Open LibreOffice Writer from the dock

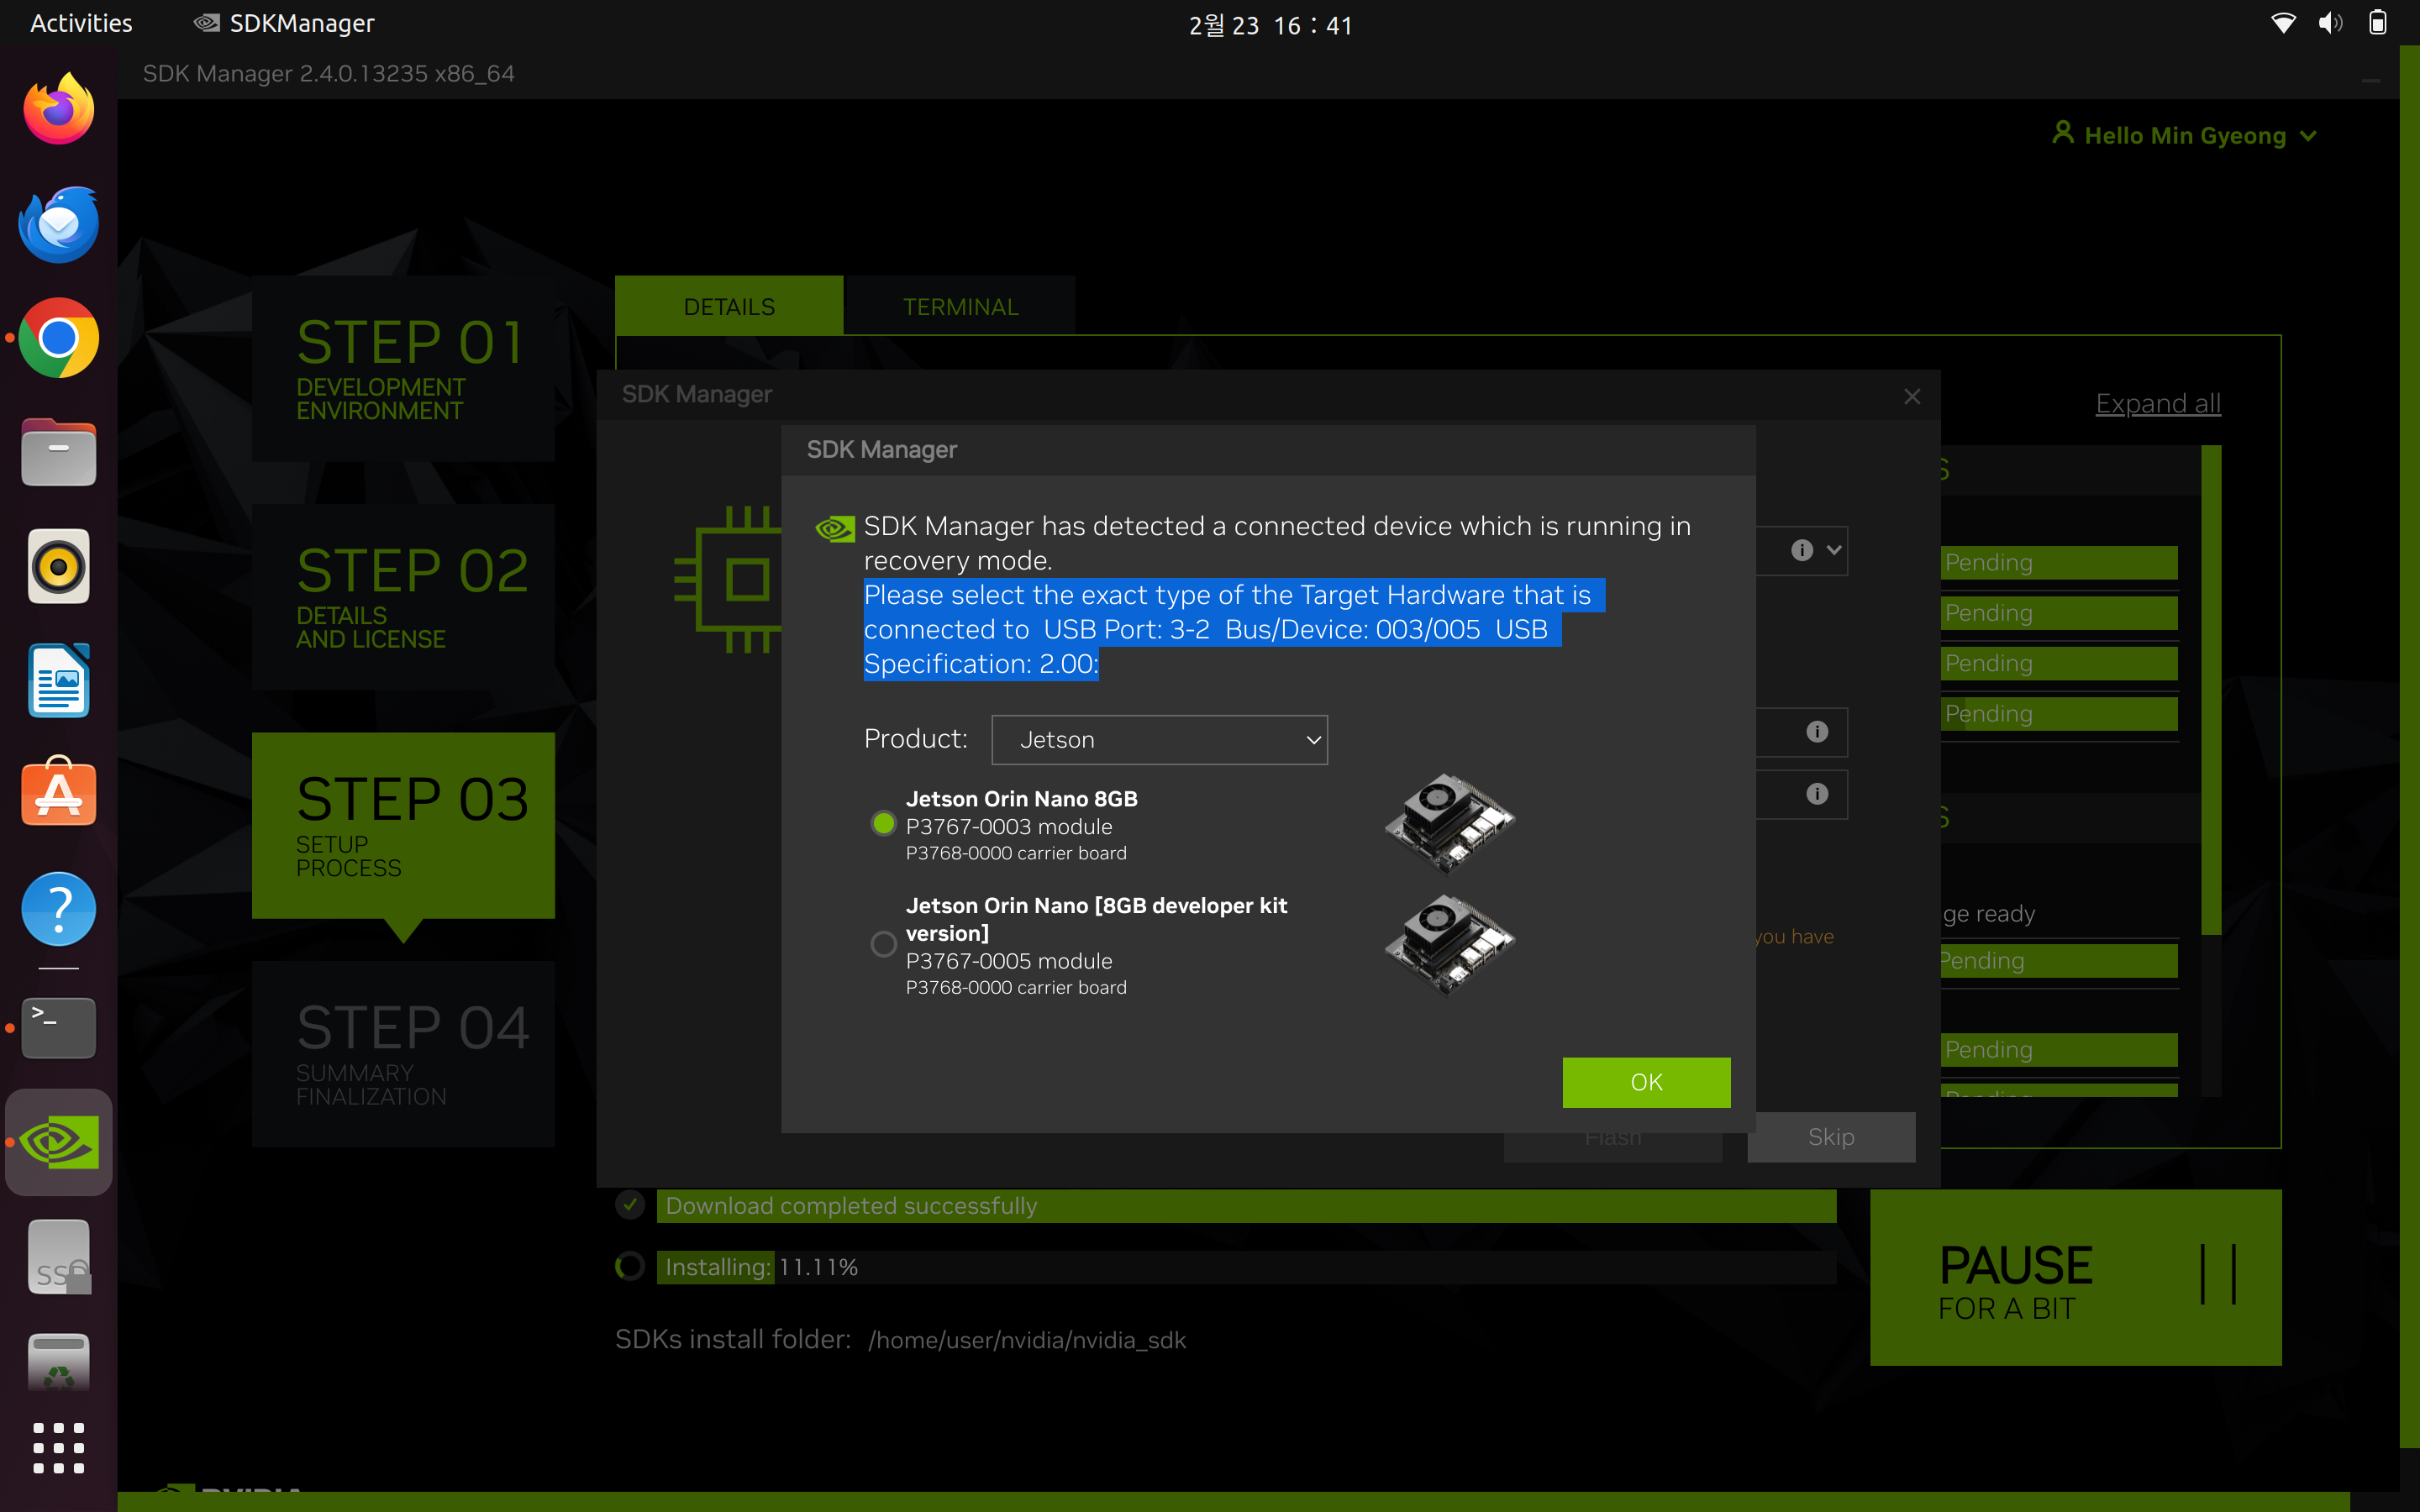(59, 681)
